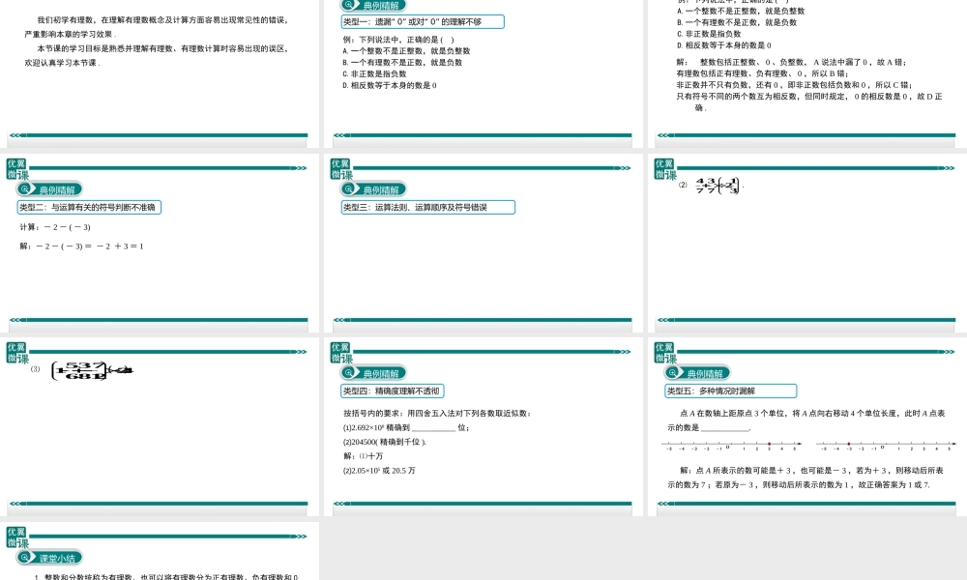Image resolution: width=967 pixels, height=580 pixels.
Task: Select the magnifier badge beside 典例精解 on 类型一 slide
Action: (x=347, y=5)
